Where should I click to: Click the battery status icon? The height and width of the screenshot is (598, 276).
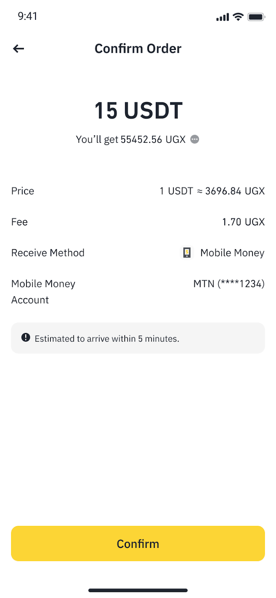(256, 17)
